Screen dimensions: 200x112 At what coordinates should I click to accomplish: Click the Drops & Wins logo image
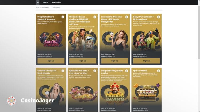115,93
